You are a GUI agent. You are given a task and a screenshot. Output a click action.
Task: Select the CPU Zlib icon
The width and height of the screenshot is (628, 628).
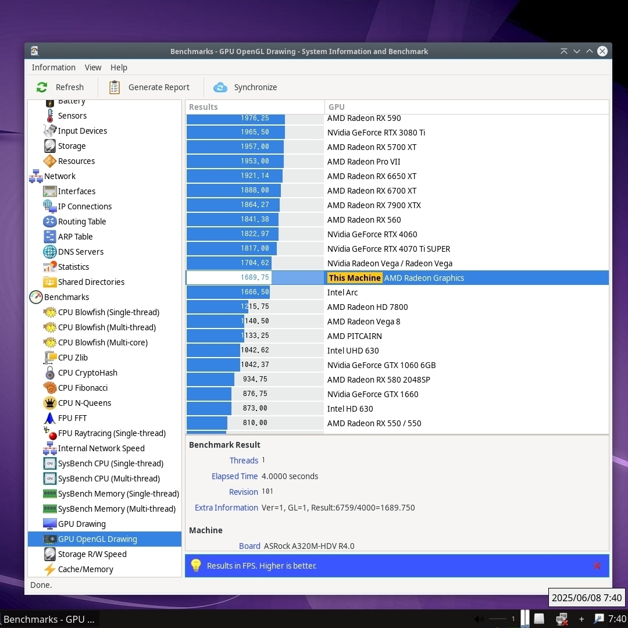pyautogui.click(x=49, y=357)
